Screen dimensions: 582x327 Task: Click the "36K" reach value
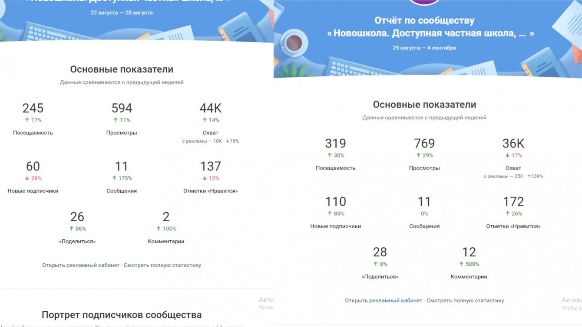tap(513, 143)
